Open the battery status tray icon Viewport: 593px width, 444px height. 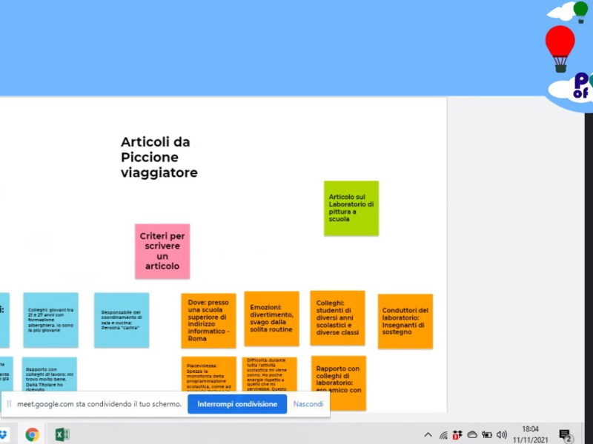[x=487, y=435]
